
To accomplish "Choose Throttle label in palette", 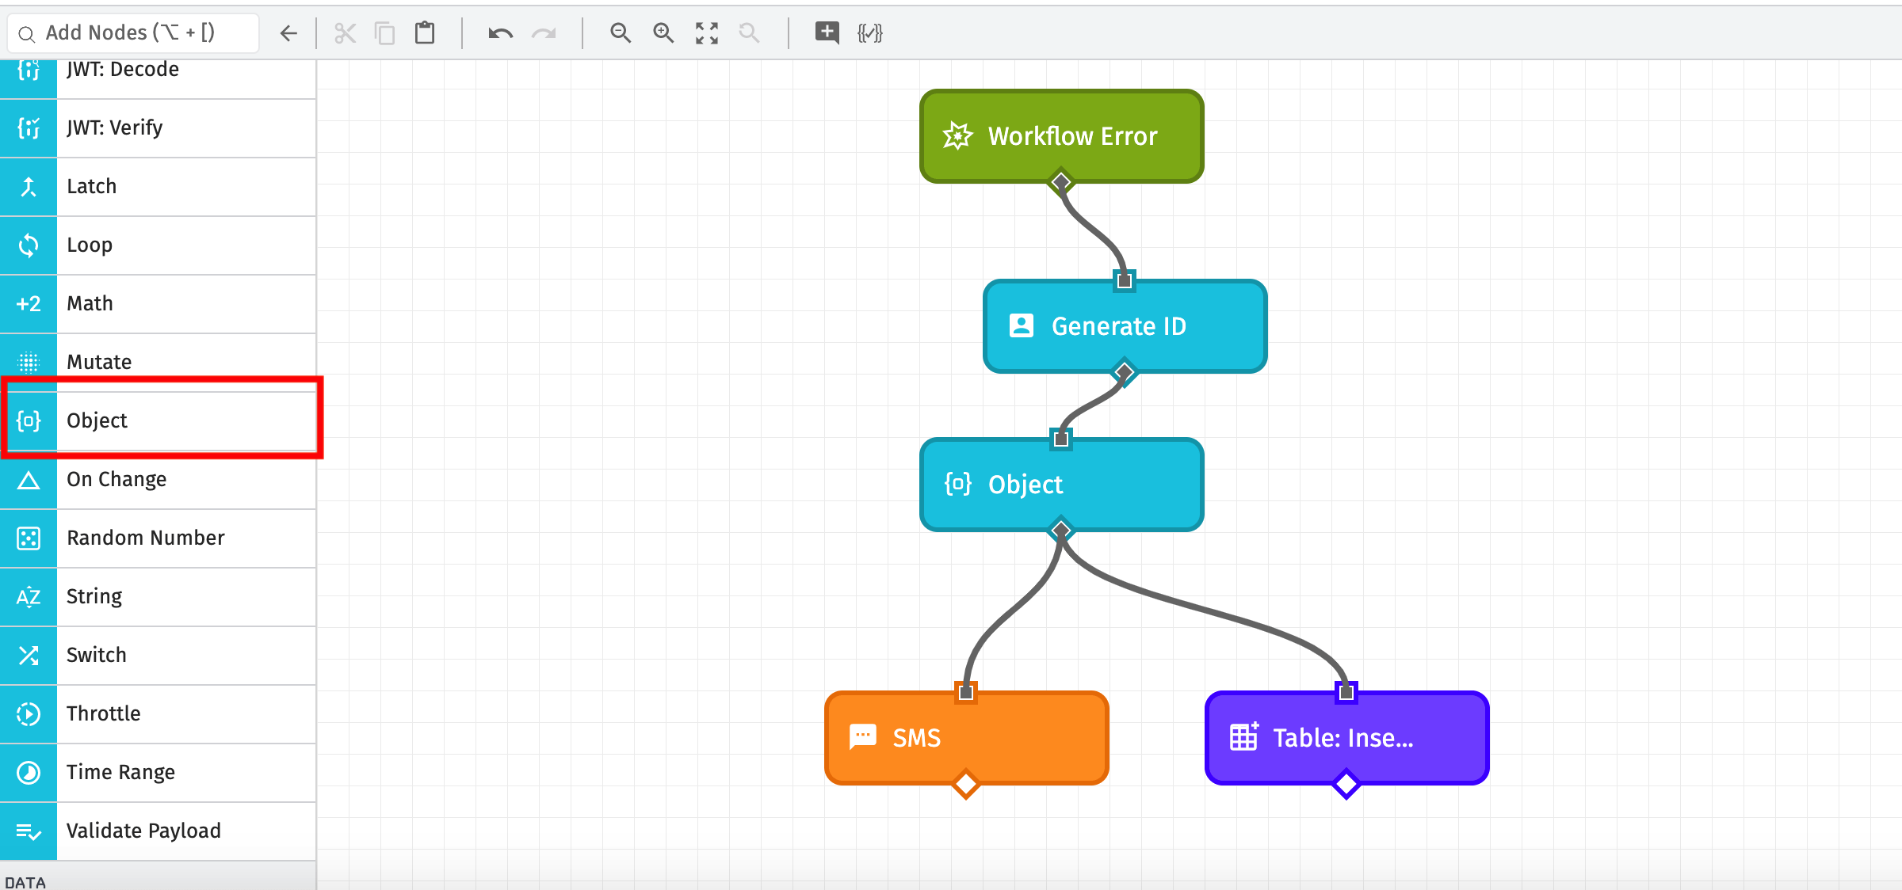I will pyautogui.click(x=104, y=713).
